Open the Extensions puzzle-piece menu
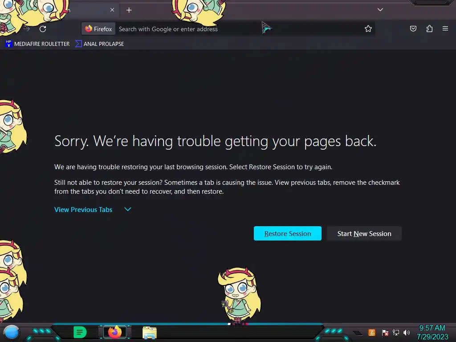This screenshot has width=456, height=342. pos(429,28)
